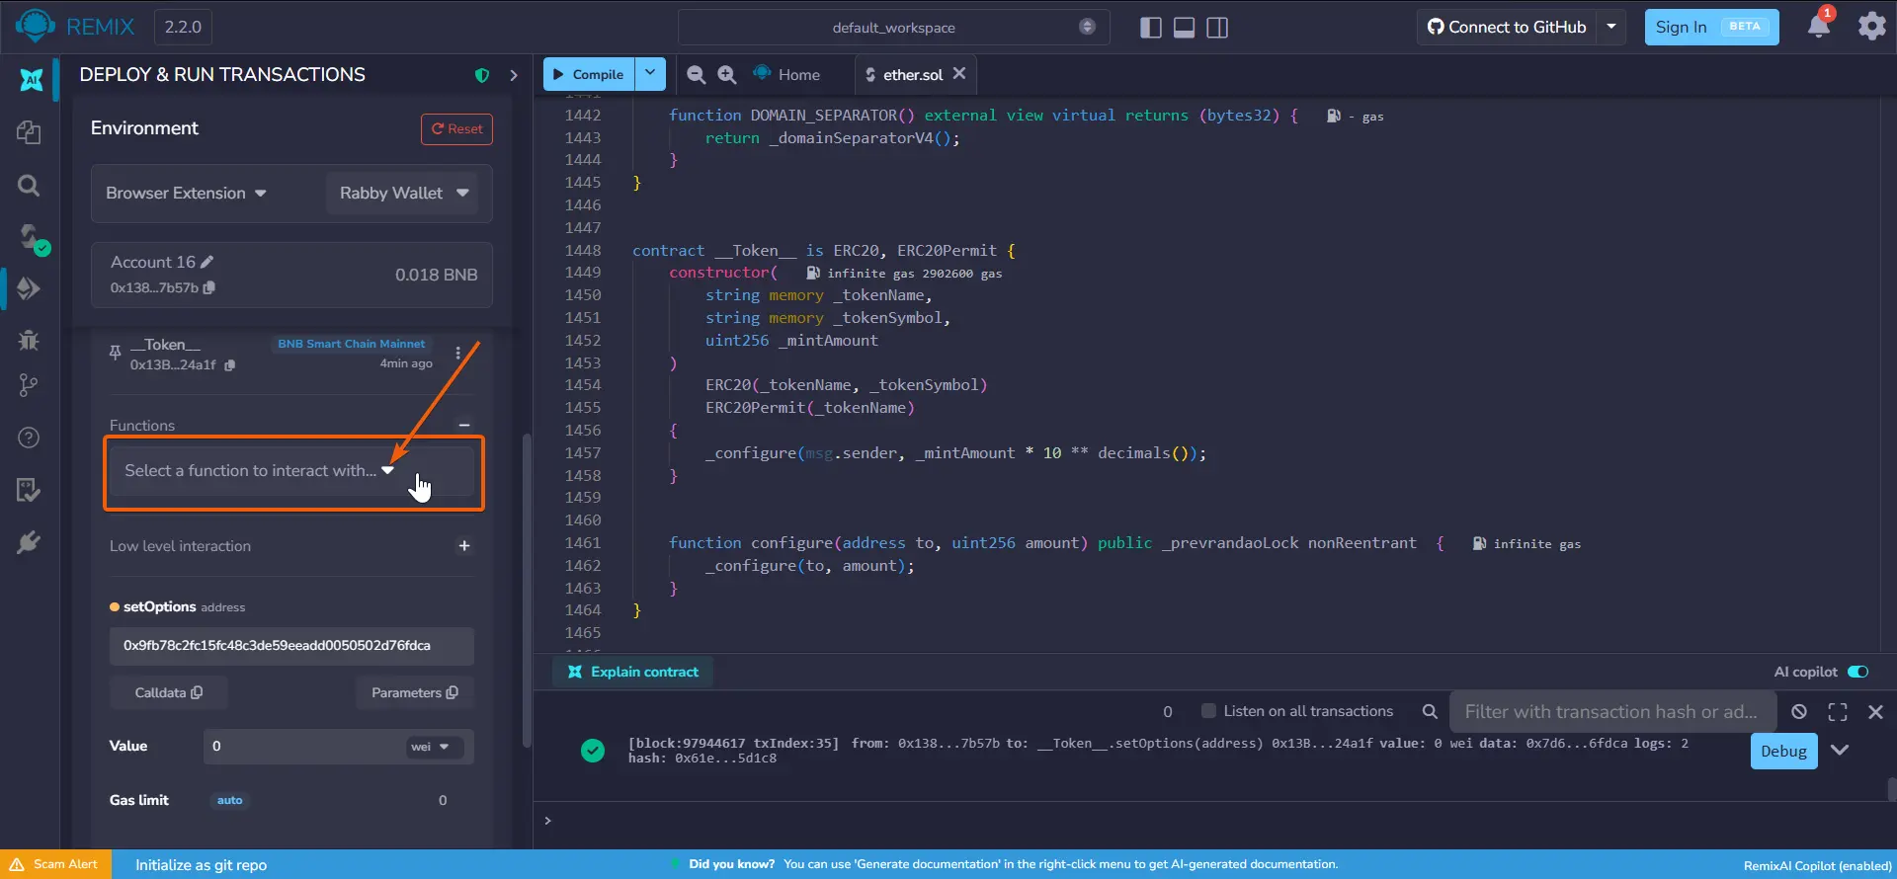This screenshot has width=1897, height=879.
Task: Copy Calldata for setOptions
Action: point(169,692)
